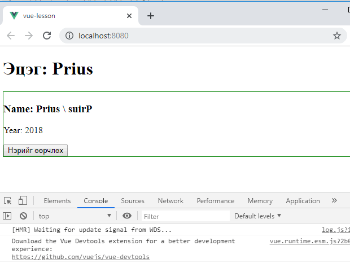Open the vue.runtime.esm.js source link
The width and height of the screenshot is (350, 263).
(x=309, y=241)
